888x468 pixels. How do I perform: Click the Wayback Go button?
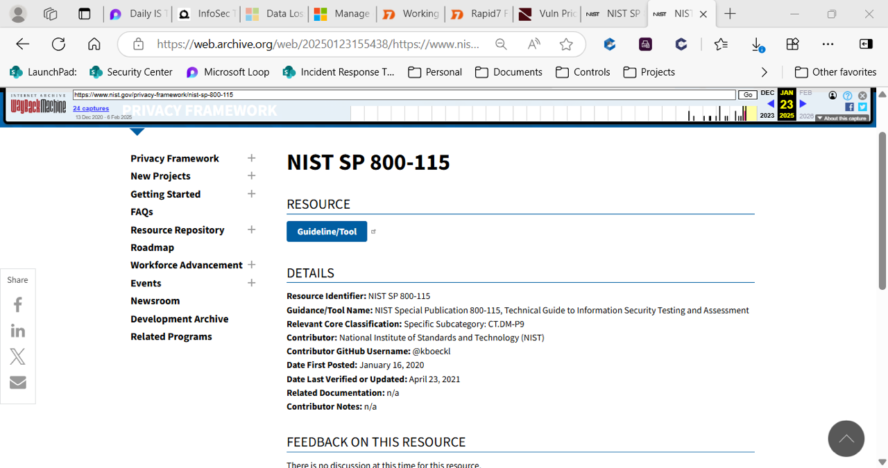[747, 95]
